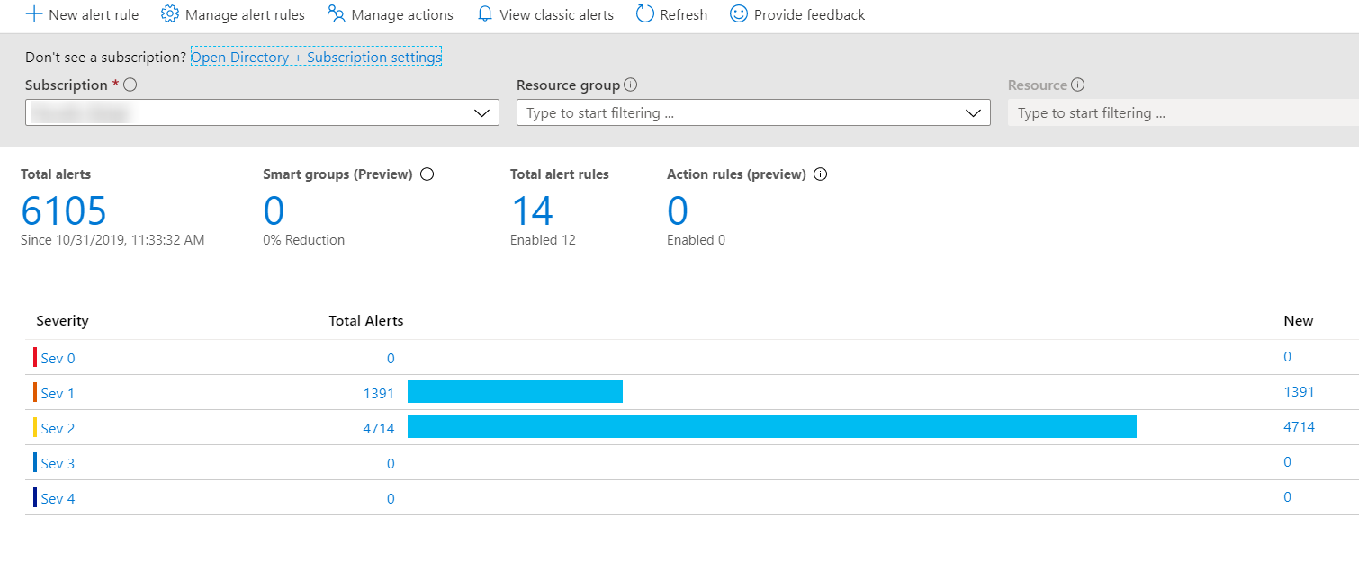Viewport: 1359px width, 562px height.
Task: Open Provide feedback
Action: [796, 14]
